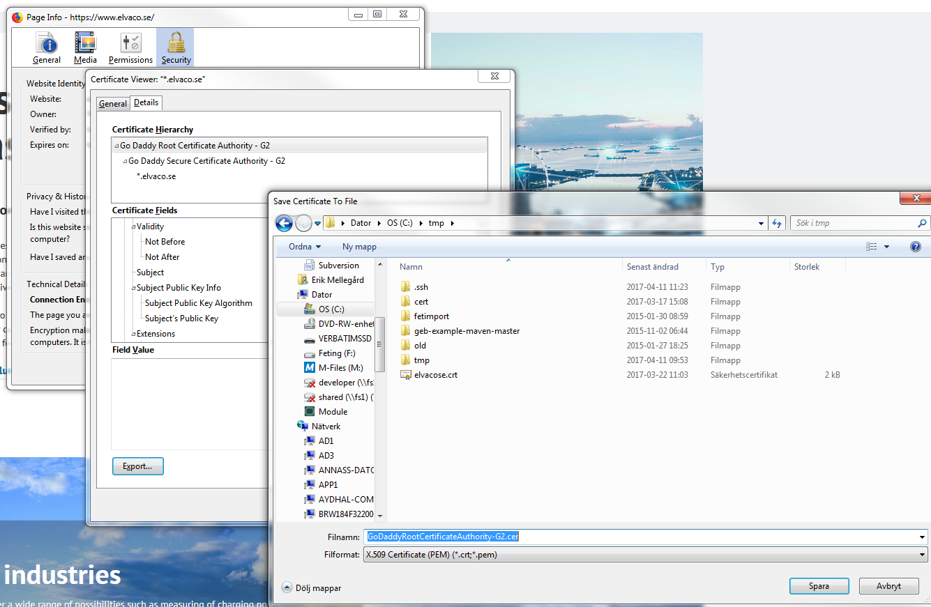Sort files by the Senast ändrad column

point(665,267)
